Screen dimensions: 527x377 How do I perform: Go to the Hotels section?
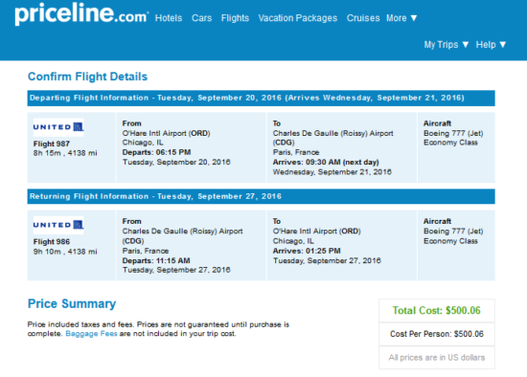pos(169,18)
